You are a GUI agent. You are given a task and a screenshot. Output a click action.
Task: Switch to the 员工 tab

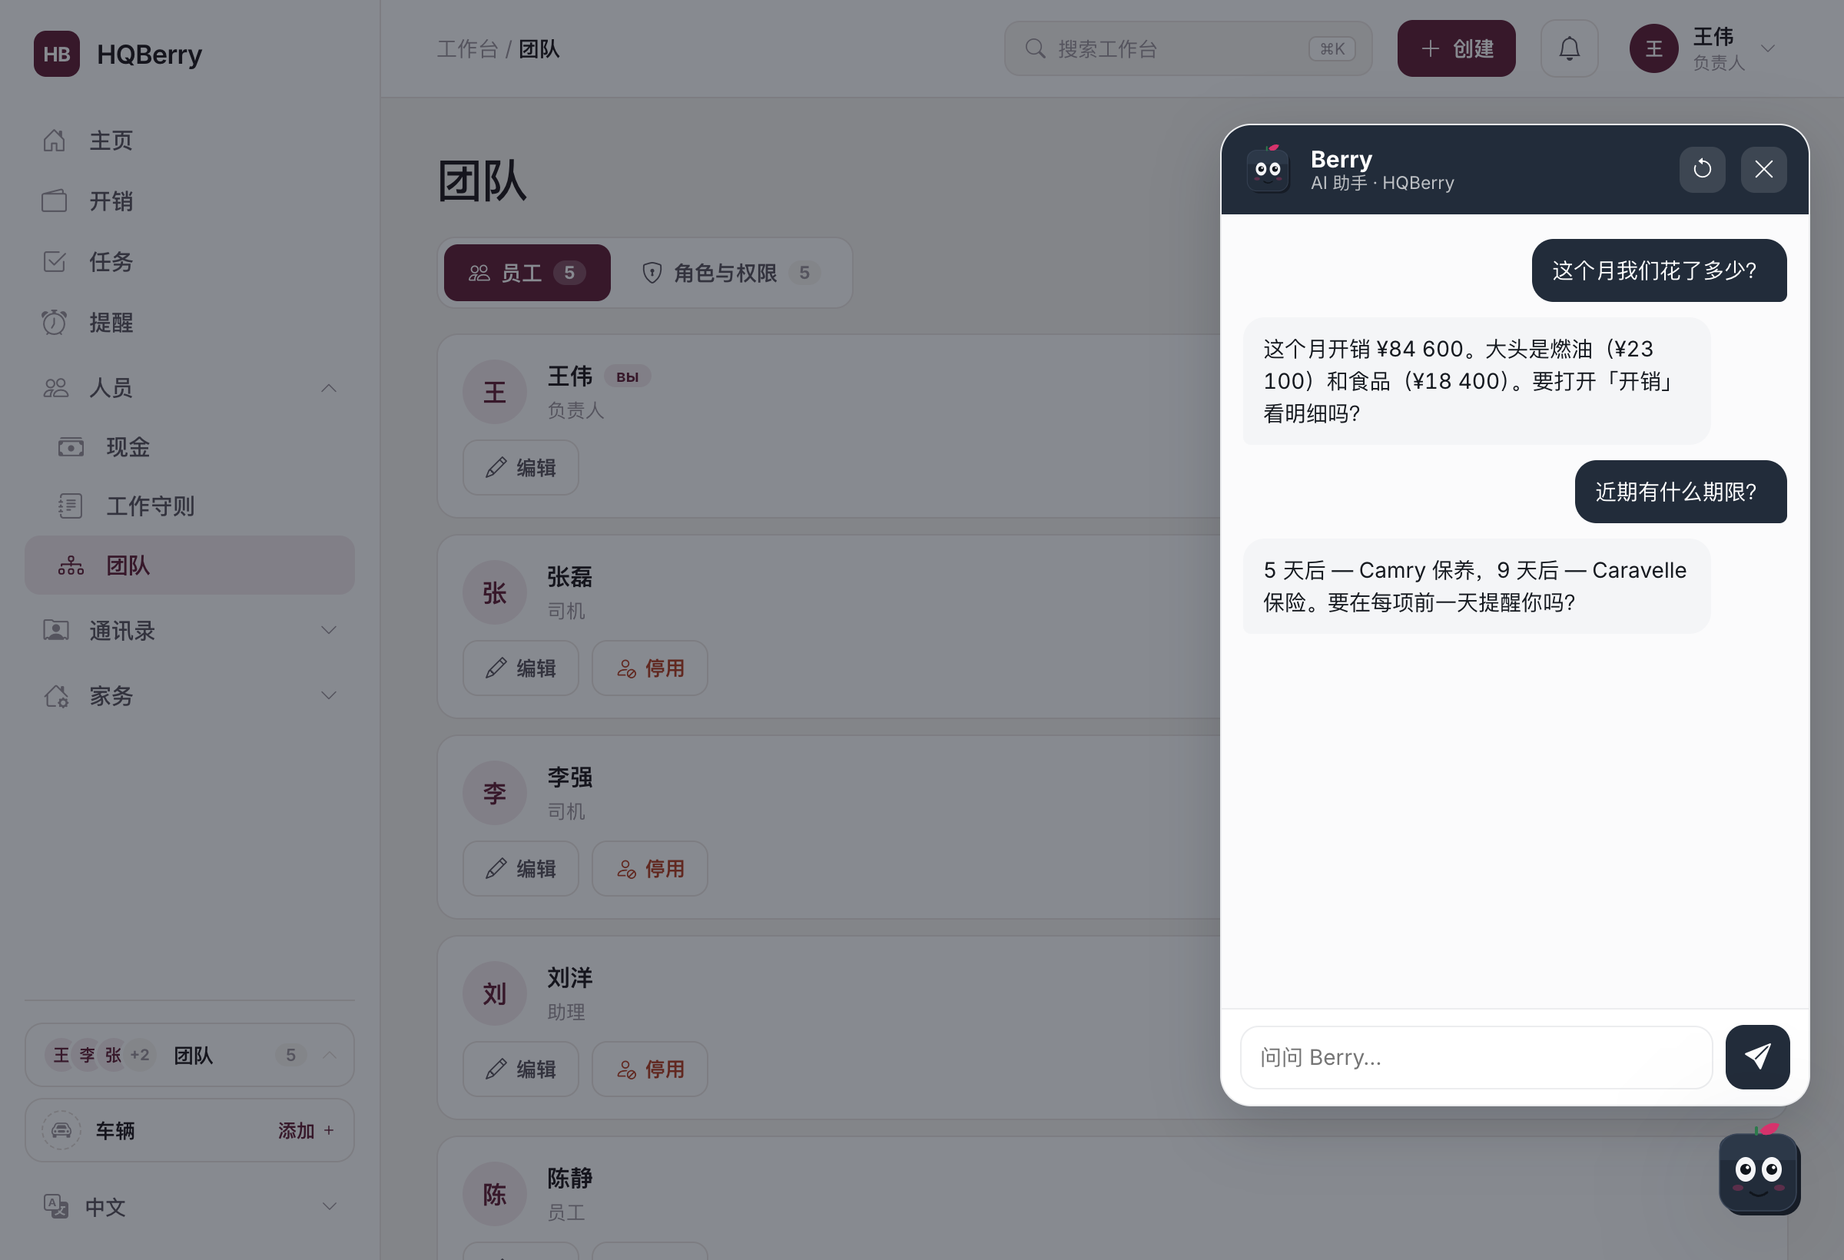527,272
